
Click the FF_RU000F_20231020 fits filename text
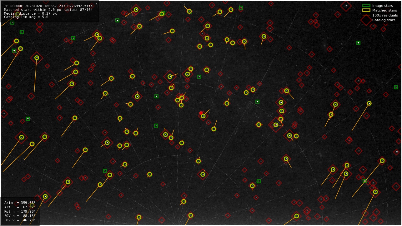coord(48,6)
